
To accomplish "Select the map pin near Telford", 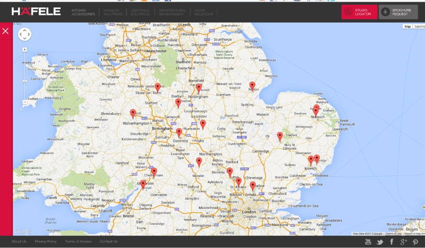I will pyautogui.click(x=133, y=114).
